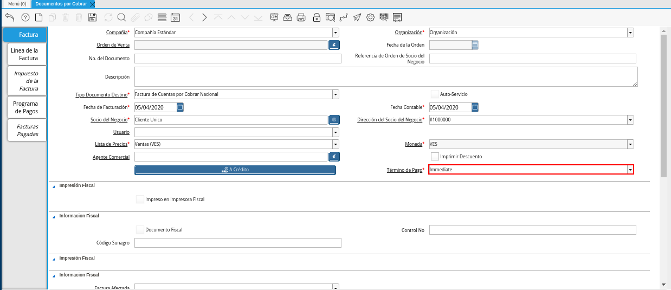Open the Programa de Pagos tab
Screen dimensions: 671x290
pyautogui.click(x=25, y=107)
